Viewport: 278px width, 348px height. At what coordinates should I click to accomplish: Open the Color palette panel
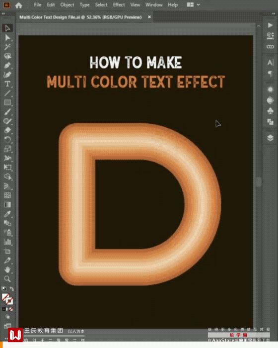[270, 100]
